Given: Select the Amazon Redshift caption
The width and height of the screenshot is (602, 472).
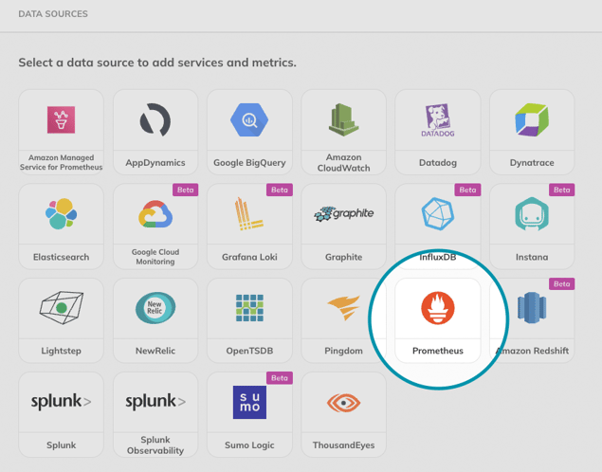Looking at the screenshot, I should [532, 351].
